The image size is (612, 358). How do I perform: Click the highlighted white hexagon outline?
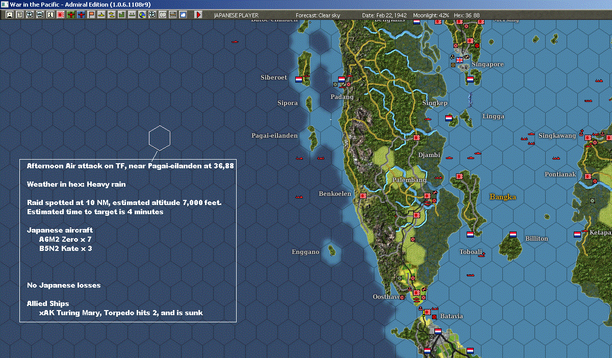pos(160,138)
